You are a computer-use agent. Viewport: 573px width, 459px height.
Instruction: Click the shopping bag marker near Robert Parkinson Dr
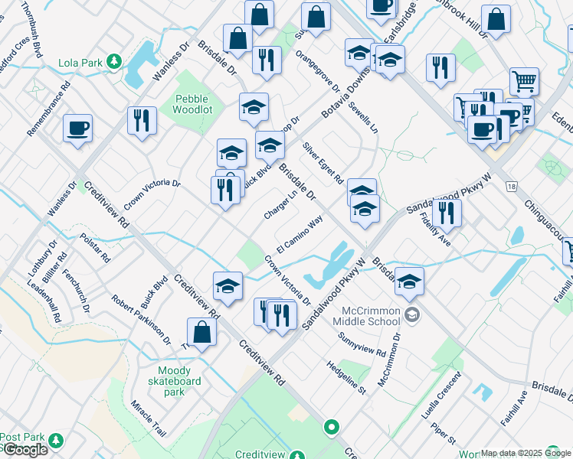[x=201, y=334]
